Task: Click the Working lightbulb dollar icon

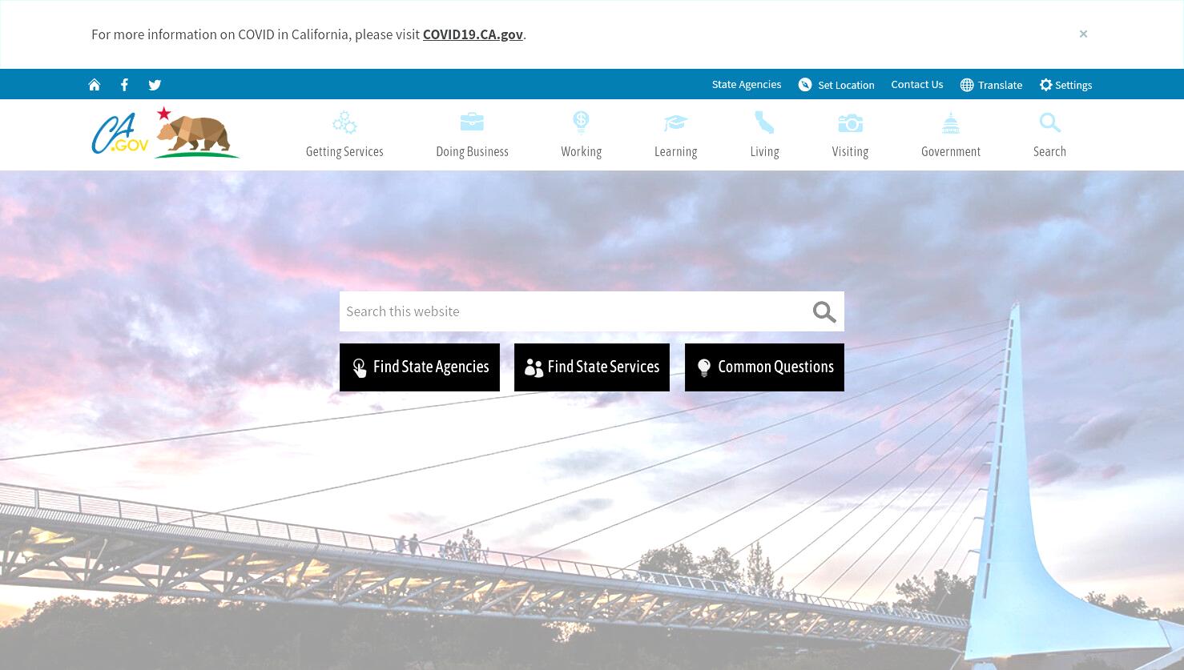Action: pos(581,122)
